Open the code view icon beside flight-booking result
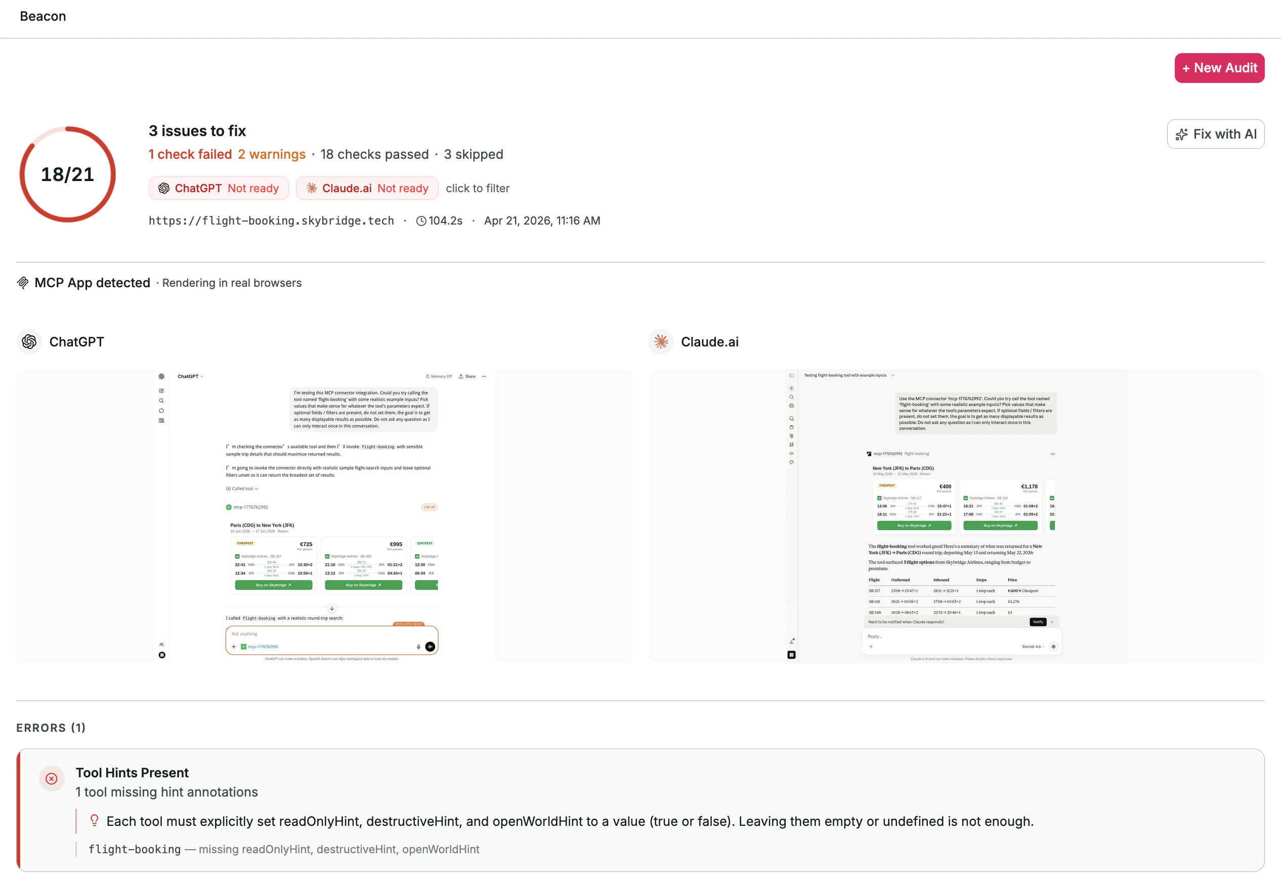Viewport: 1281px width, 880px height. 1052,453
